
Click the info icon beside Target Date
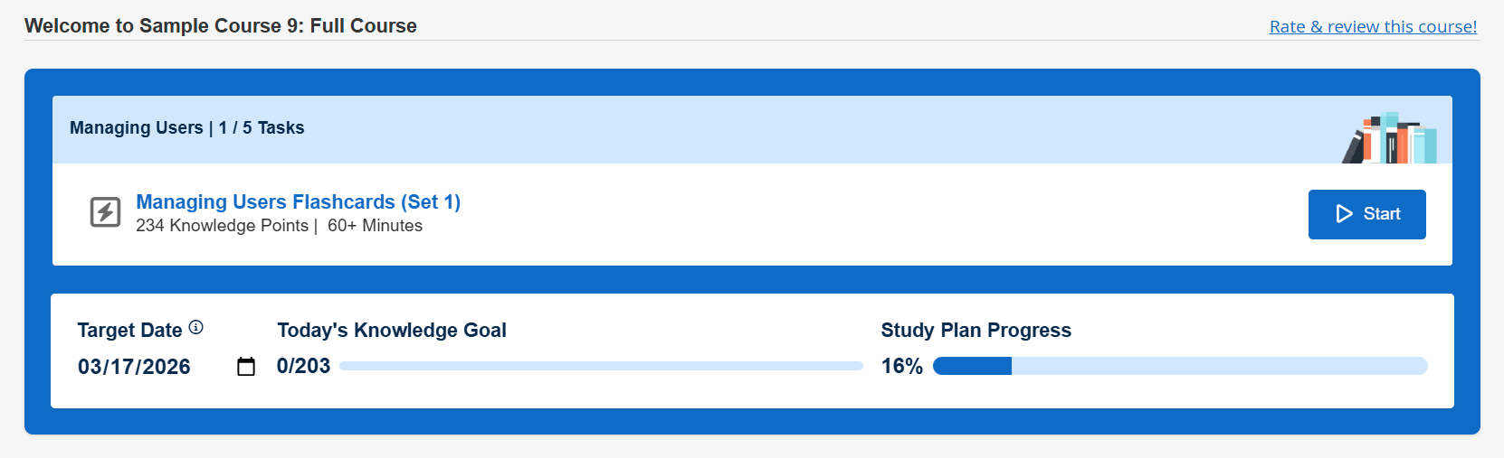pyautogui.click(x=196, y=328)
